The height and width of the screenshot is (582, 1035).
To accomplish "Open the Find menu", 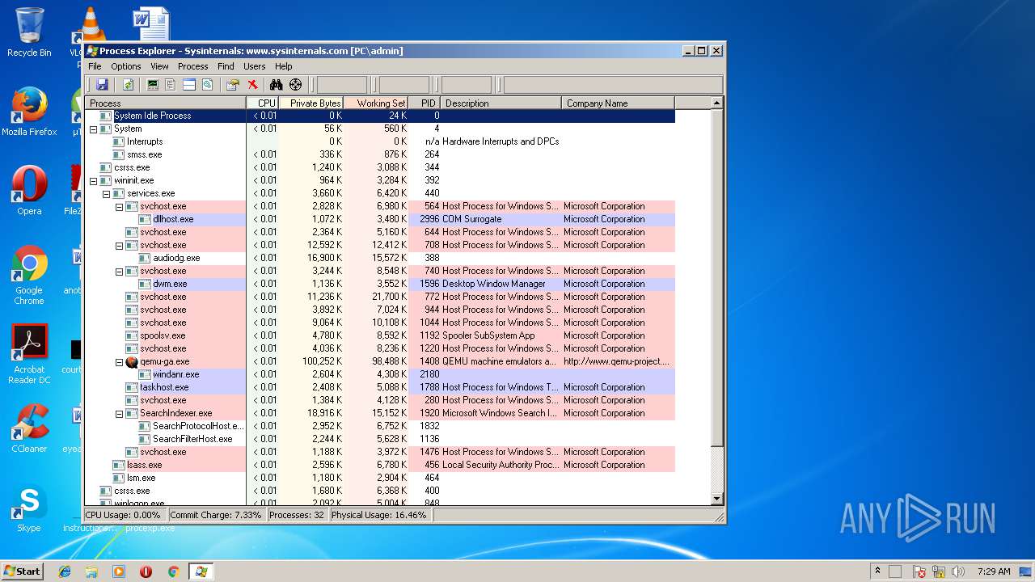I will coord(226,66).
